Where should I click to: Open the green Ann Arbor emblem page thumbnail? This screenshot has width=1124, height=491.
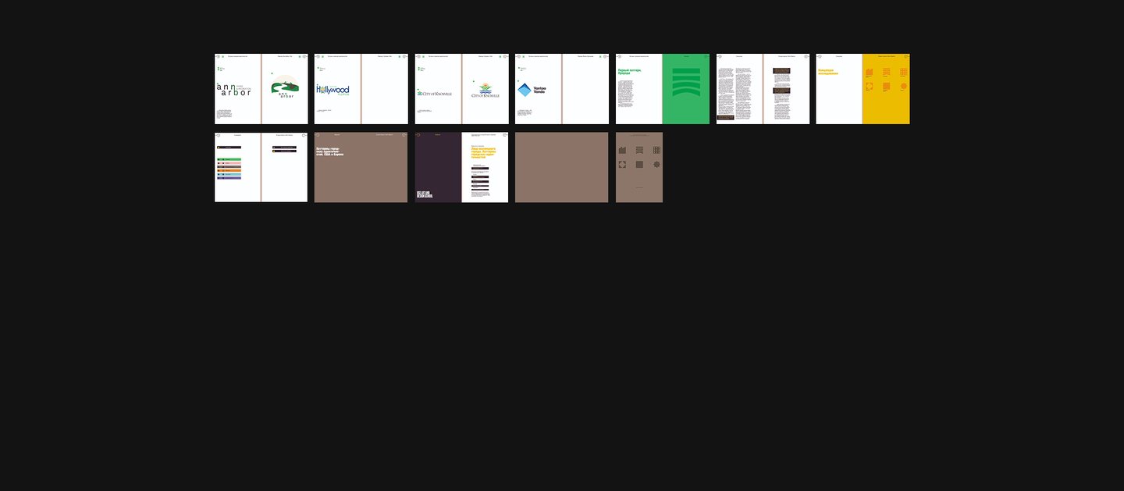pos(285,89)
